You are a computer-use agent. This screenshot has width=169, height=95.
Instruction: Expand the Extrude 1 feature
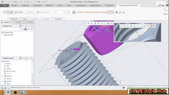(x=3, y=76)
